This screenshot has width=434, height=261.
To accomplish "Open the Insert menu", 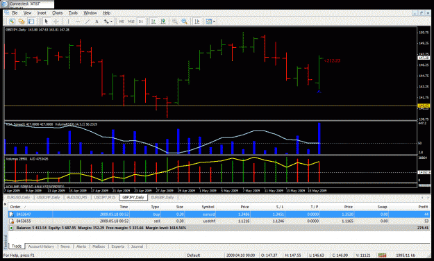I will point(42,12).
